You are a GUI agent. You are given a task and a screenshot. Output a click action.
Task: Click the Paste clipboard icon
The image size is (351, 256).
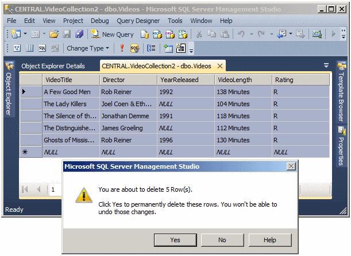[225, 34]
